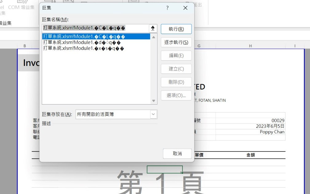
Task: Click the invoice number 00029 cell
Action: tap(250, 120)
